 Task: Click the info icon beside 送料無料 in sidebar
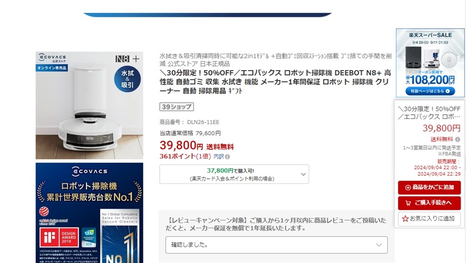(x=458, y=139)
